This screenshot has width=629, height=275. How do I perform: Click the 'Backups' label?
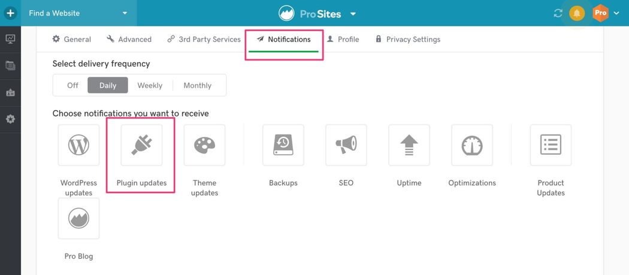click(x=283, y=183)
